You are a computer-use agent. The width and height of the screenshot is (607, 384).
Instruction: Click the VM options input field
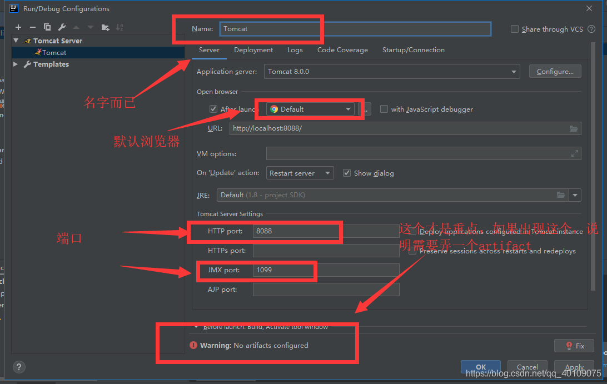[x=424, y=154]
